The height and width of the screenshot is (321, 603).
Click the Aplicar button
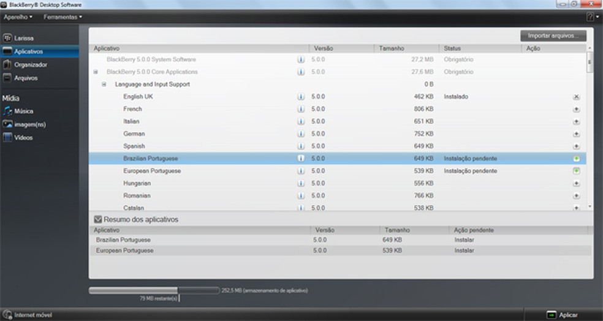[x=563, y=315]
